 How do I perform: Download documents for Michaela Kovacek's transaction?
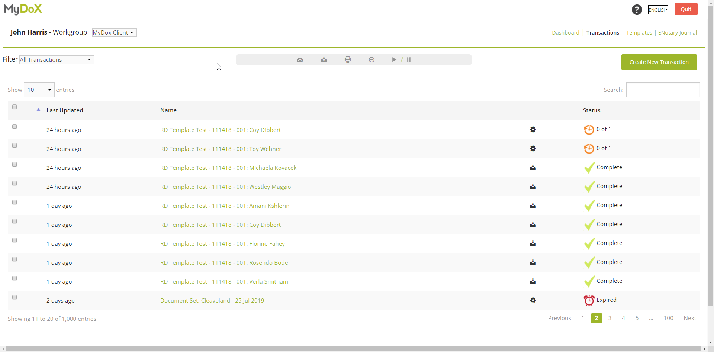coord(533,168)
